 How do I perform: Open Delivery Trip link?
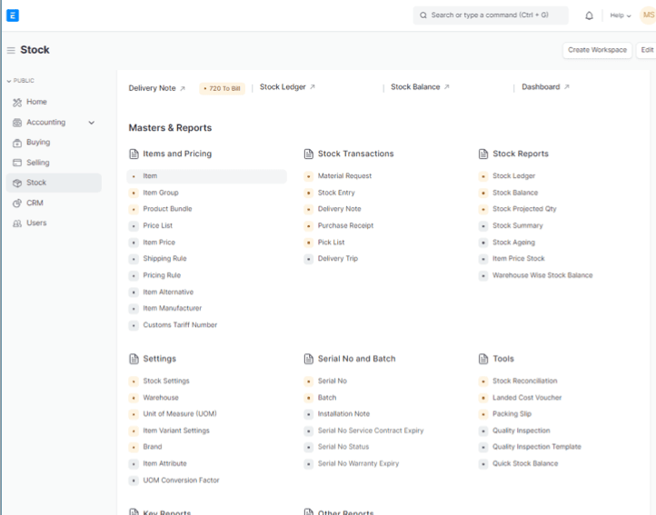point(338,259)
